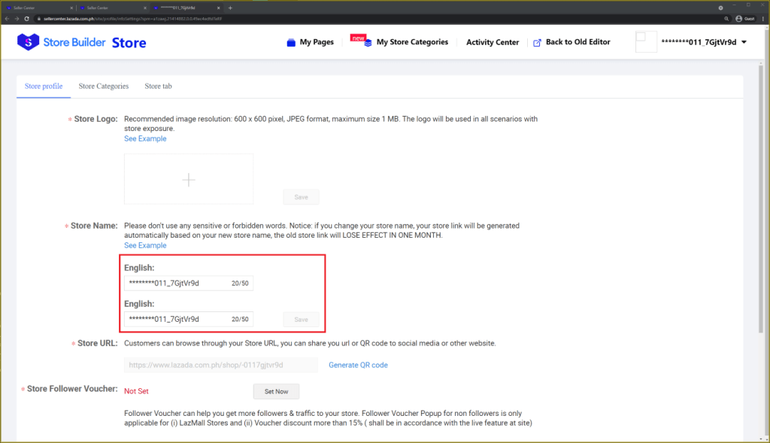Click the Generate QR code link
The width and height of the screenshot is (770, 443).
[x=358, y=365]
